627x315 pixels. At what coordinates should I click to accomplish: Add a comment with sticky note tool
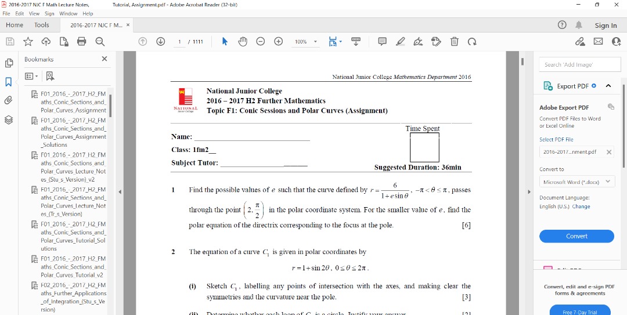pos(382,42)
